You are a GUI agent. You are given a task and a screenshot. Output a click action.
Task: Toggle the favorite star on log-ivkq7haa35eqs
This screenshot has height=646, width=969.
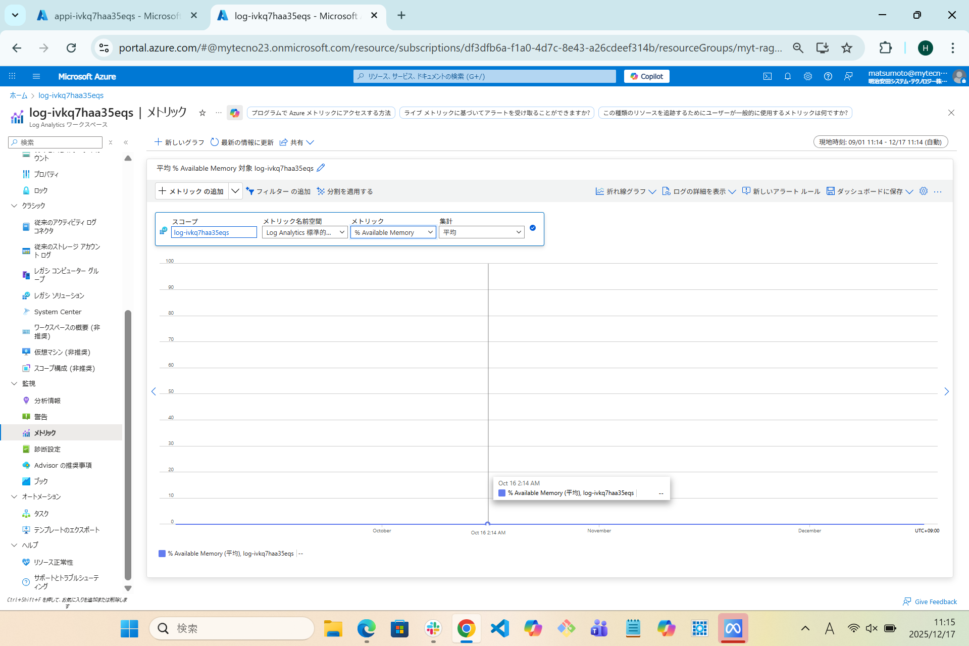202,113
